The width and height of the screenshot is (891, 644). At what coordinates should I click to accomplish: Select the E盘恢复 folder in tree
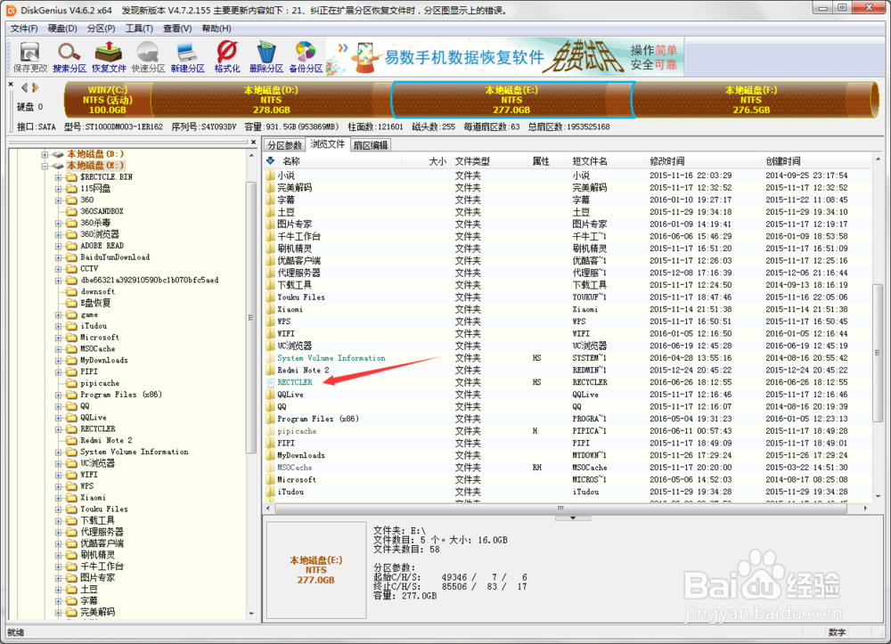pyautogui.click(x=95, y=303)
